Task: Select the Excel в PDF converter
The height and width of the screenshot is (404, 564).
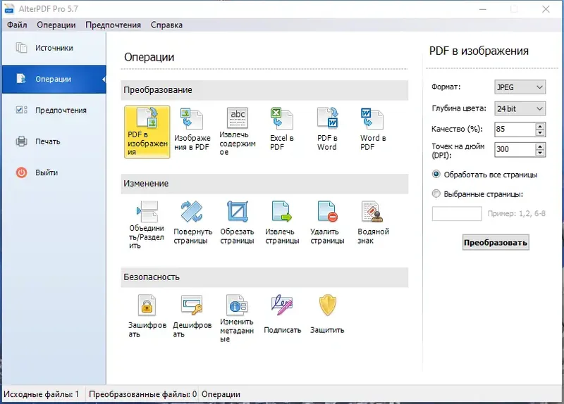Action: [x=282, y=130]
